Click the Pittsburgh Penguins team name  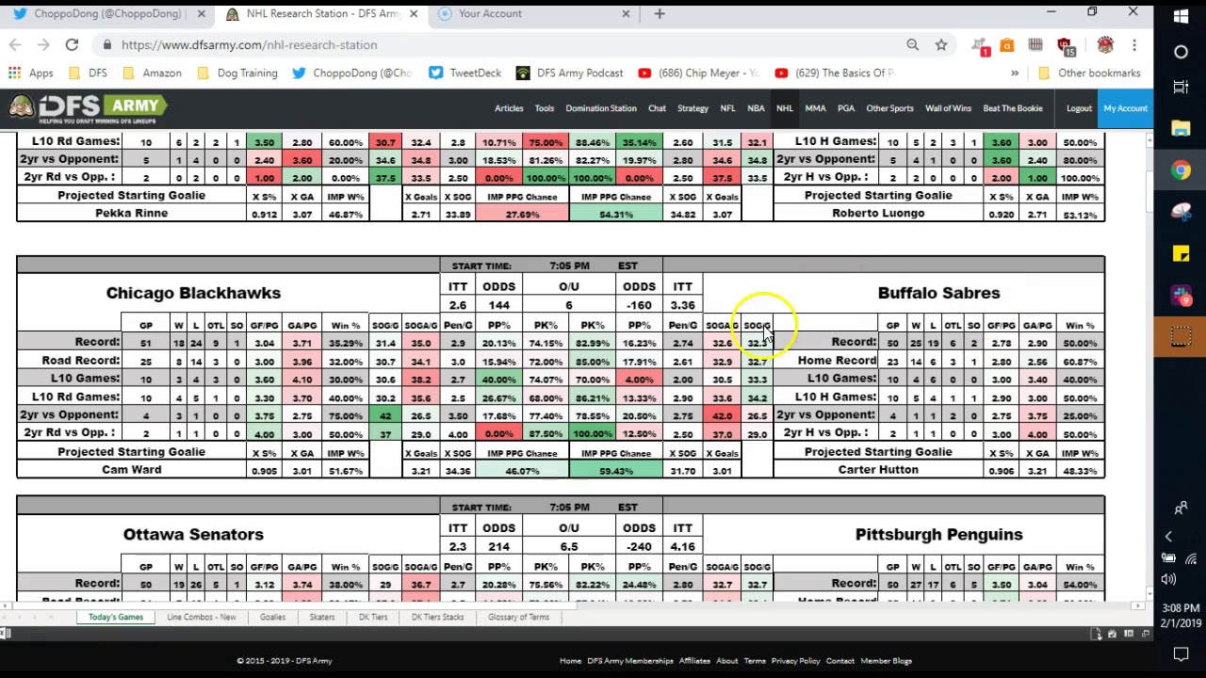coord(938,535)
